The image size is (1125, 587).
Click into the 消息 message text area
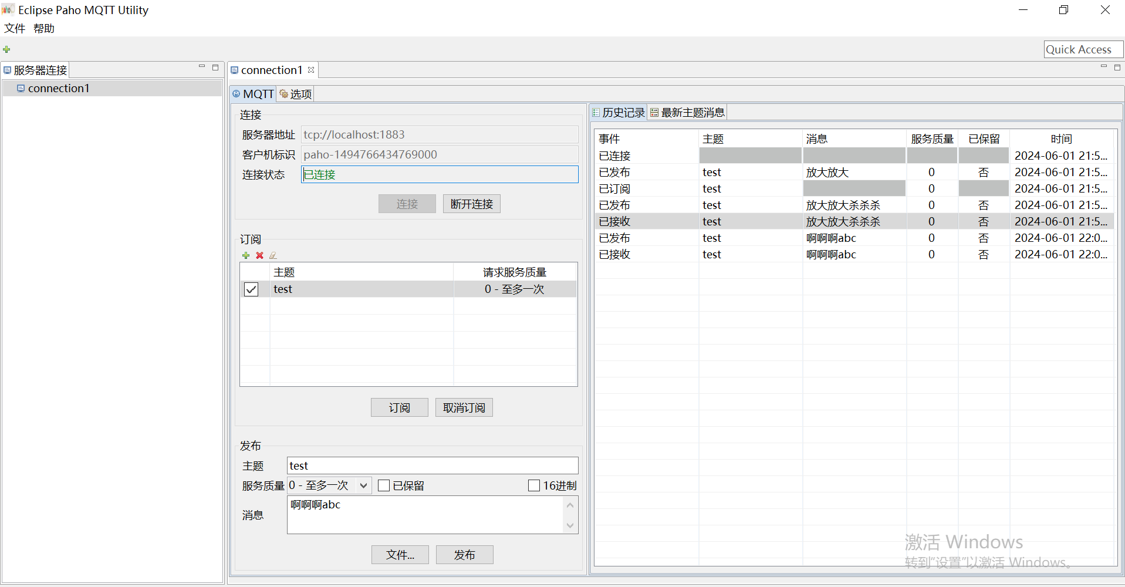tap(425, 515)
